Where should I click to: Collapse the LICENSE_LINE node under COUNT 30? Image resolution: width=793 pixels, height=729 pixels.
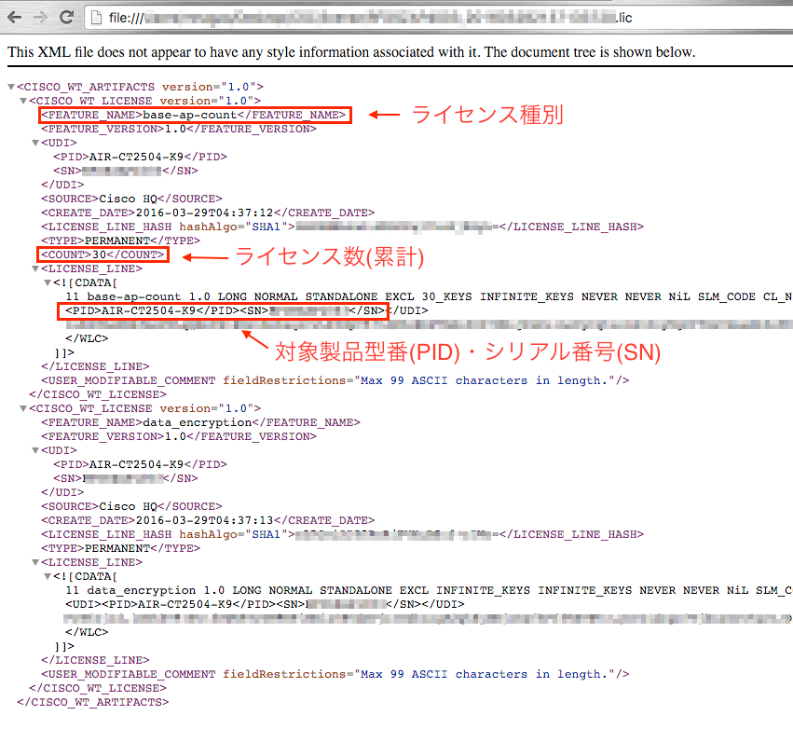point(35,268)
